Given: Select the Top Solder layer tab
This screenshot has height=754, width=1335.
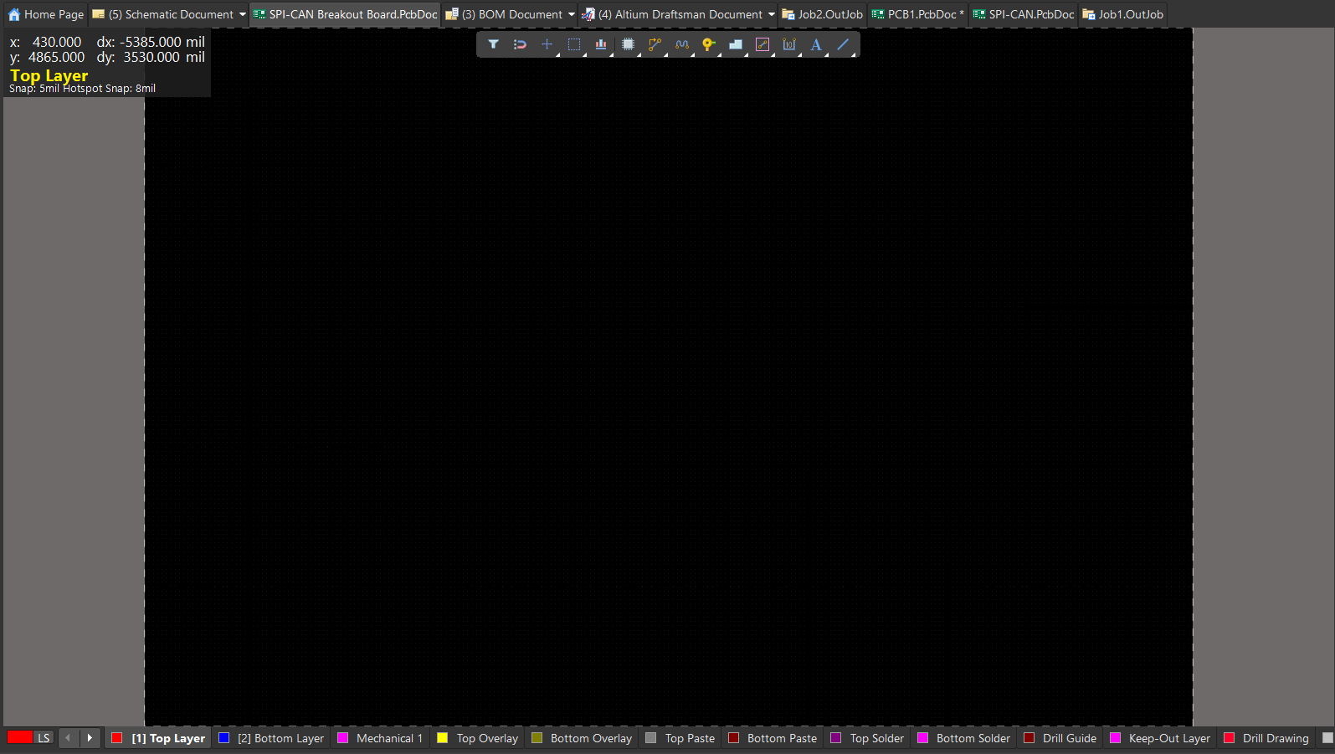Looking at the screenshot, I should tap(867, 738).
